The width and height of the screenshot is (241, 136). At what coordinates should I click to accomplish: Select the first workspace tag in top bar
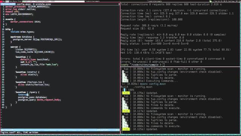pos(1,1)
